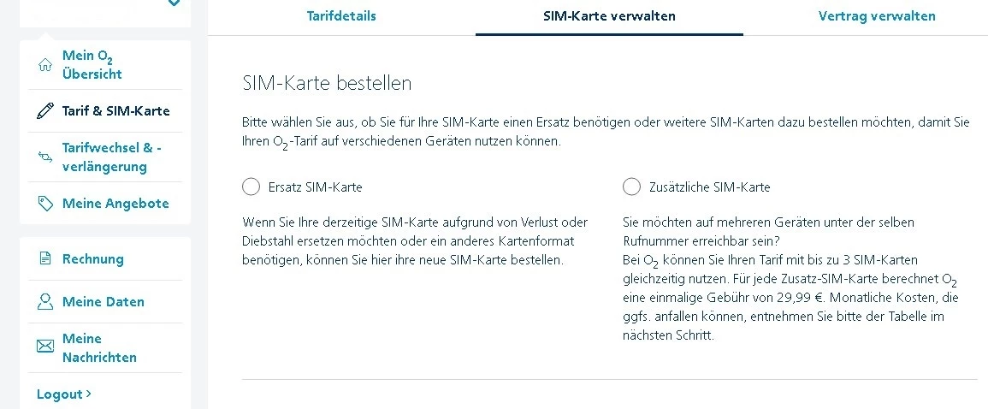Click the tag icon beside Meine Angebote
This screenshot has width=988, height=409.
[x=45, y=204]
